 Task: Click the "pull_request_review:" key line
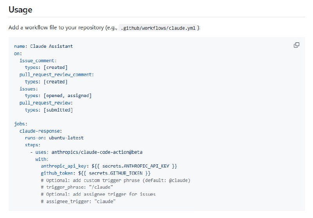(46, 103)
